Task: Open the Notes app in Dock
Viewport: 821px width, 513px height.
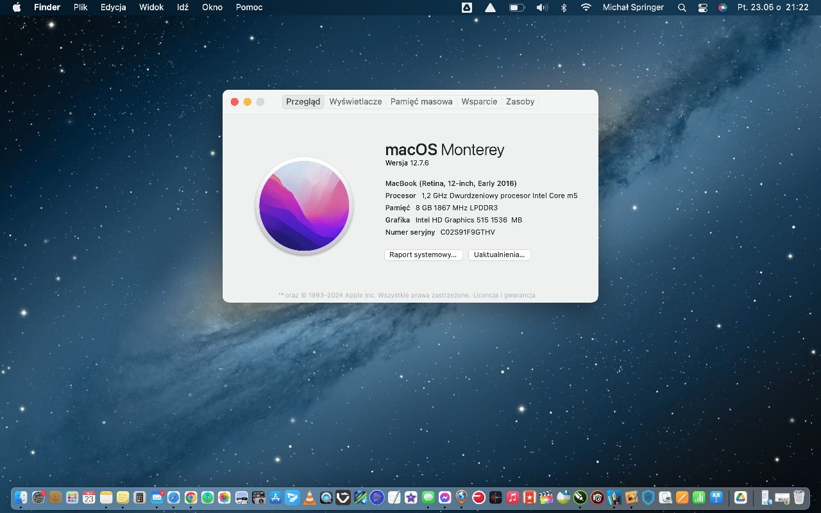Action: point(106,497)
